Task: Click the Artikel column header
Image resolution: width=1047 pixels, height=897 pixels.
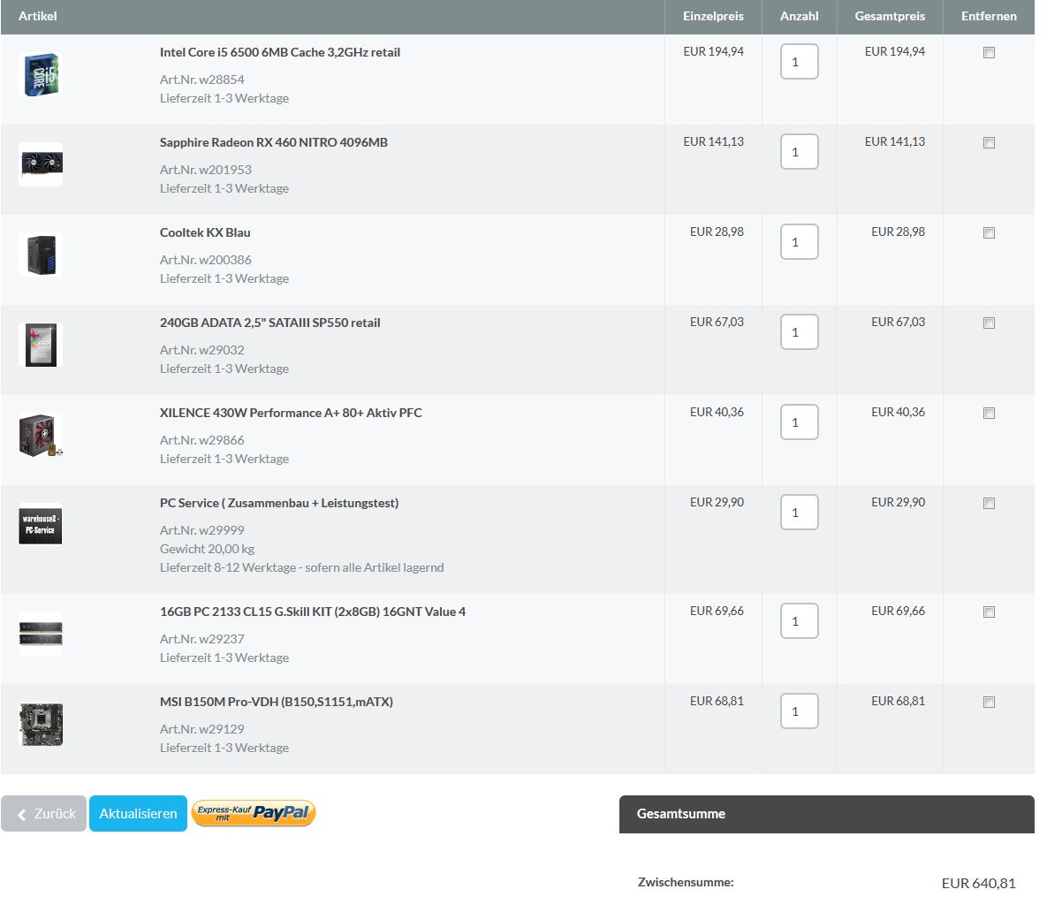Action: pyautogui.click(x=37, y=16)
